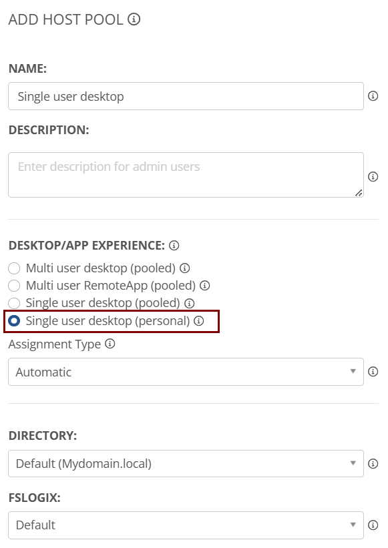Click info icon beside Add Host Pool title
Image resolution: width=388 pixels, height=548 pixels.
pos(134,19)
